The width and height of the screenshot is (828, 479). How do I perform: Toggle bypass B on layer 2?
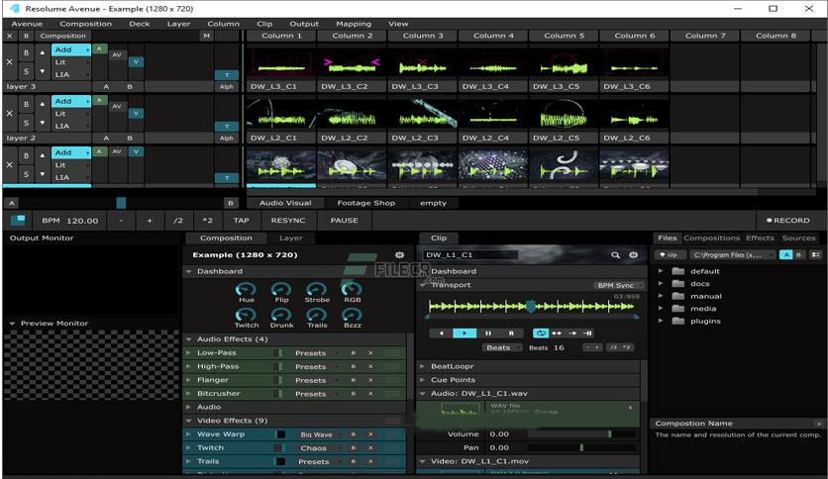pyautogui.click(x=26, y=105)
